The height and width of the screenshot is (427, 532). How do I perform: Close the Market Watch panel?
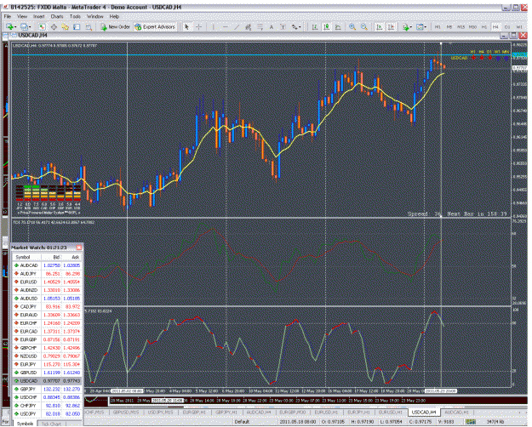pos(78,248)
